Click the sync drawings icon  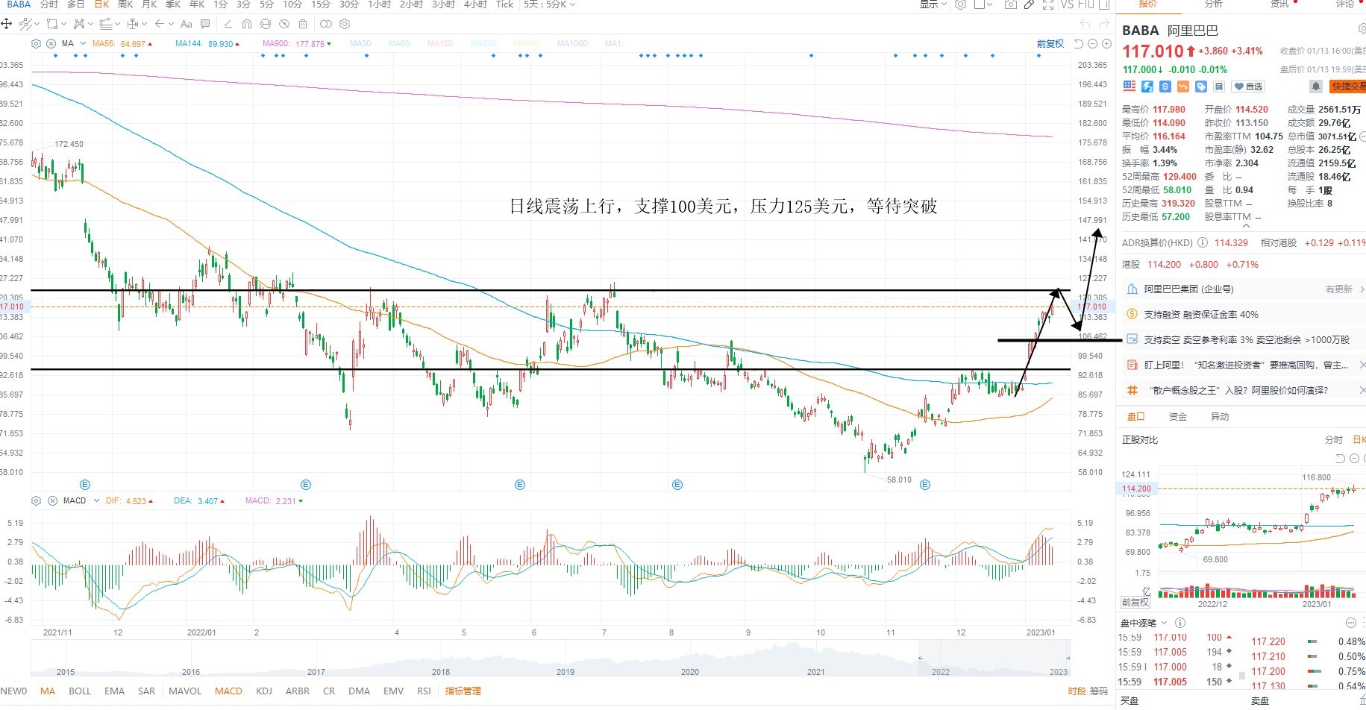pyautogui.click(x=266, y=24)
